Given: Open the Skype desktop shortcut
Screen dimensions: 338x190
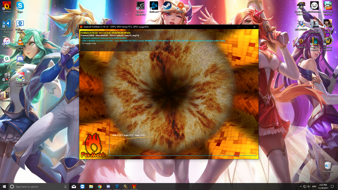Looking at the screenshot, I should pyautogui.click(x=20, y=7).
